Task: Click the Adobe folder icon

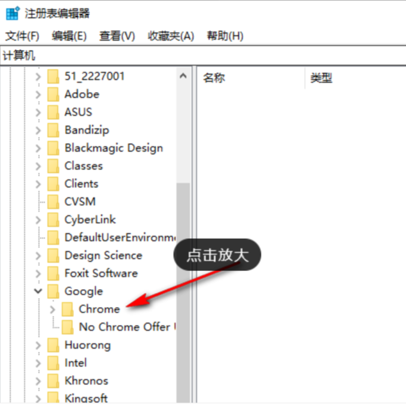Action: (x=53, y=94)
